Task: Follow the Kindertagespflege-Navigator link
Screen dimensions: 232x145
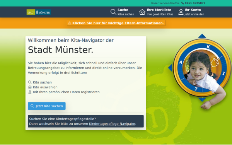Action: [x=112, y=124]
